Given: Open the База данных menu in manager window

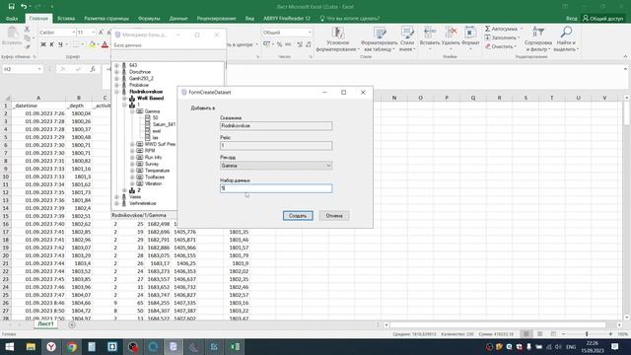Looking at the screenshot, I should coord(127,45).
